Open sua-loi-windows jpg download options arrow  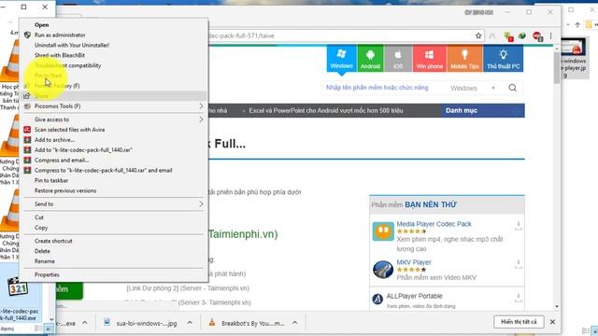(190, 323)
